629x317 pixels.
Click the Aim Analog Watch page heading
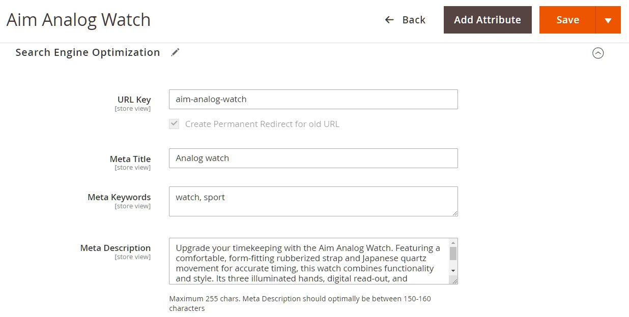coord(78,20)
